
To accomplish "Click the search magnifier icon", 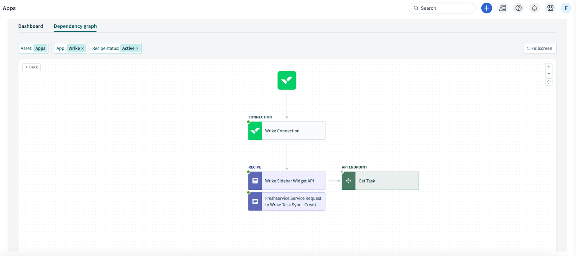I will (416, 8).
